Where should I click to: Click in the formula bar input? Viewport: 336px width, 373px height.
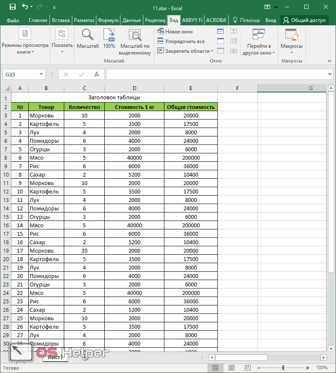pyautogui.click(x=216, y=74)
